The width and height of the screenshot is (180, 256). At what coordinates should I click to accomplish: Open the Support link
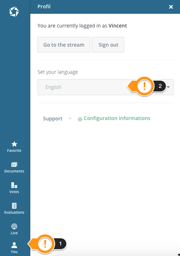[x=53, y=119]
